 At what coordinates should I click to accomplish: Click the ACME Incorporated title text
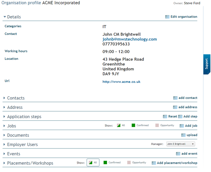pyautogui.click(x=61, y=3)
